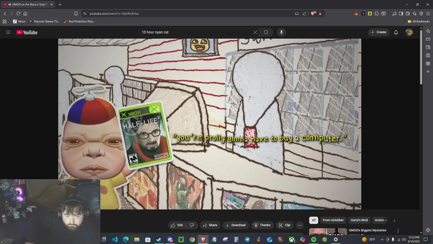The height and width of the screenshot is (244, 433).
Task: Go back in browser history
Action: coord(5,14)
